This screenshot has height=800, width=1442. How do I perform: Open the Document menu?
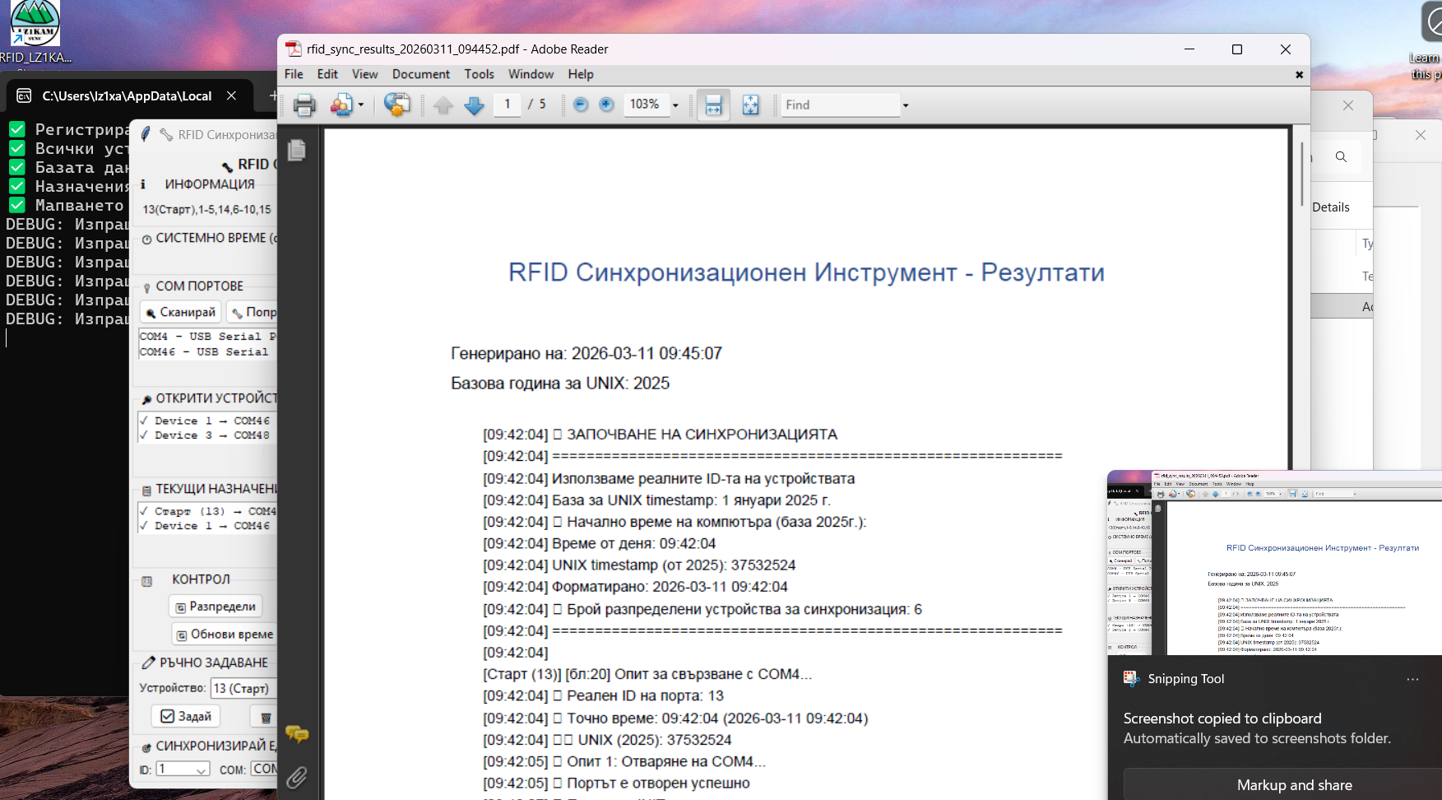pos(420,74)
